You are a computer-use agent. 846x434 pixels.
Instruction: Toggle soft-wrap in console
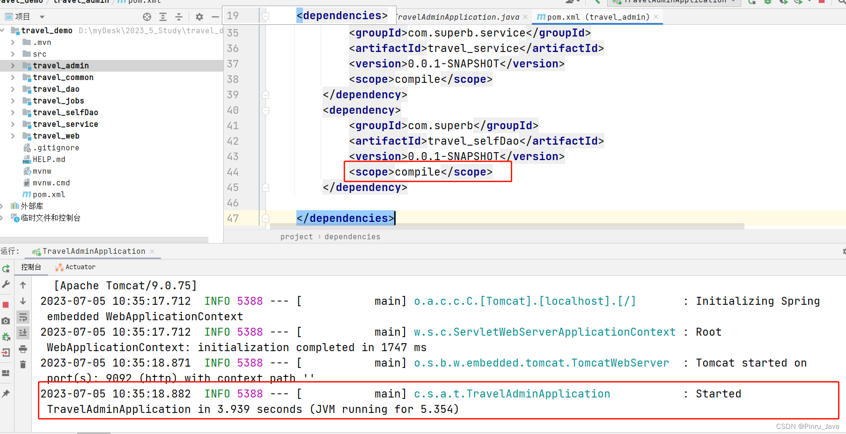tap(23, 317)
